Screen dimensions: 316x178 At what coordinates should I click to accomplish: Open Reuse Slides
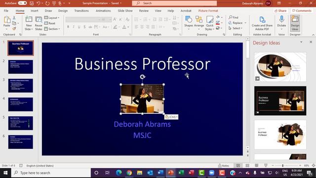click(39, 23)
